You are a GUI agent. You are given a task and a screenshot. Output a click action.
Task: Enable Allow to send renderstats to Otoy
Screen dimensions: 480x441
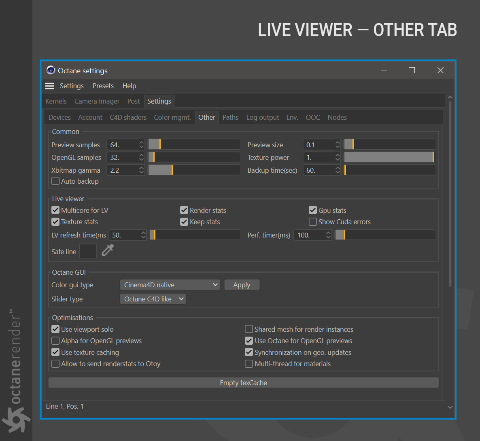point(55,364)
